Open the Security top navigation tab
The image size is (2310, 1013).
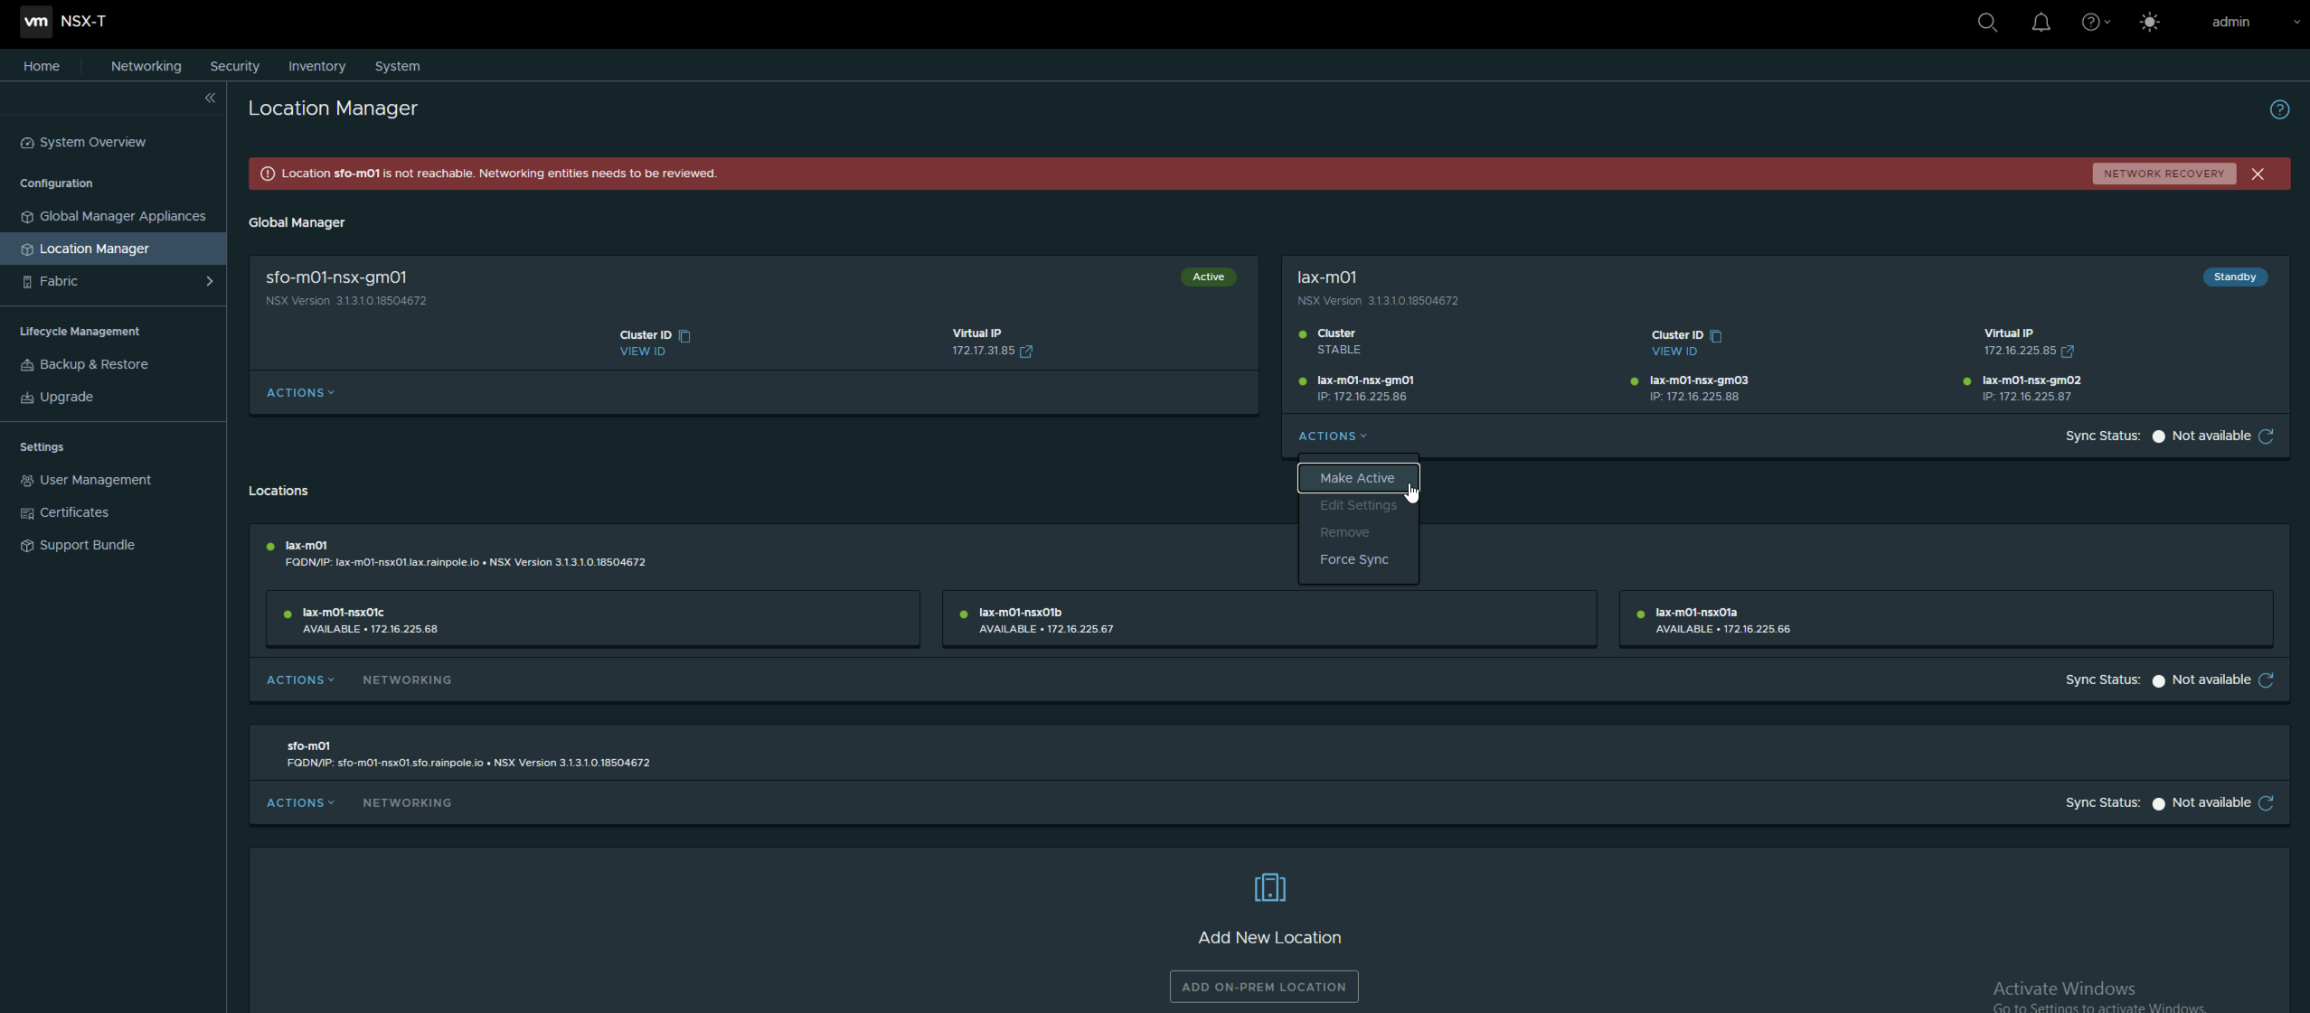[234, 66]
